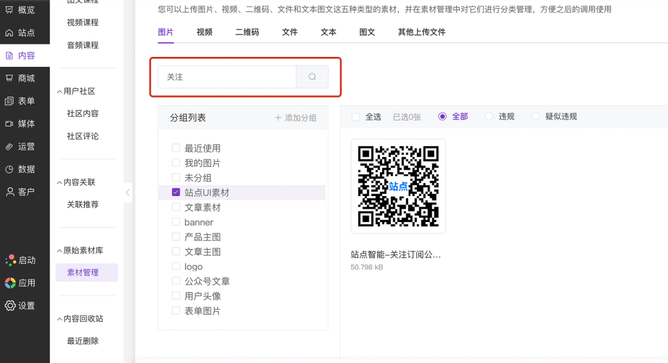Screen dimensions: 668x363
Task: Open the 运营 paperclip icon
Action: (9, 147)
